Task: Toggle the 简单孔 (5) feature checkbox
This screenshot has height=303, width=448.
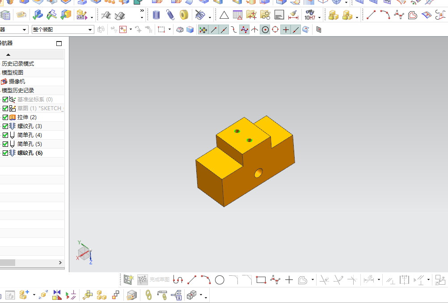Action: click(5, 144)
